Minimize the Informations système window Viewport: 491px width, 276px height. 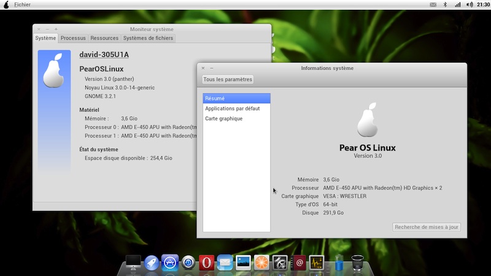click(212, 68)
